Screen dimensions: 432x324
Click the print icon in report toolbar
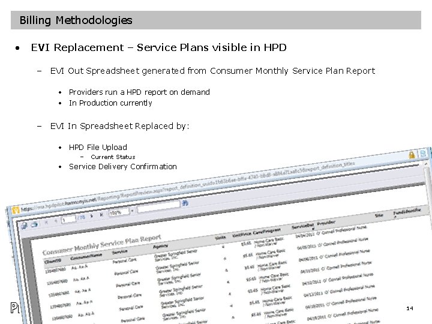tap(34, 224)
